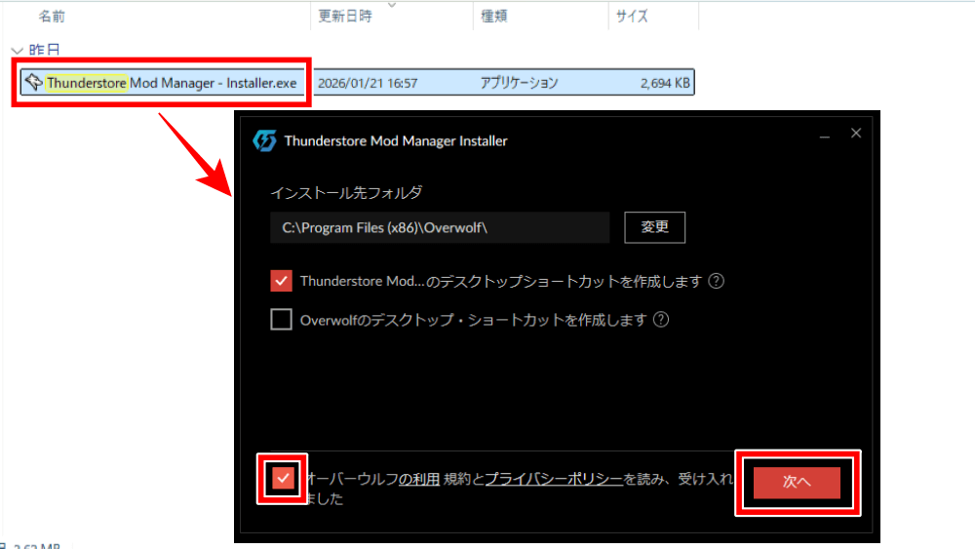Uncheck the Thunderstore Mod desktop shortcut checkbox
Image resolution: width=975 pixels, height=549 pixels.
coord(282,282)
